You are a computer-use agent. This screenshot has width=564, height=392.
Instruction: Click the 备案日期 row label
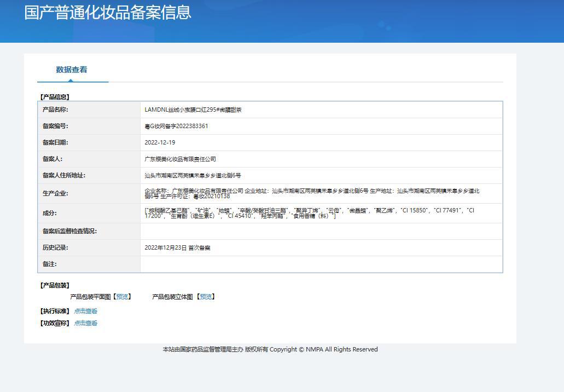click(x=55, y=142)
